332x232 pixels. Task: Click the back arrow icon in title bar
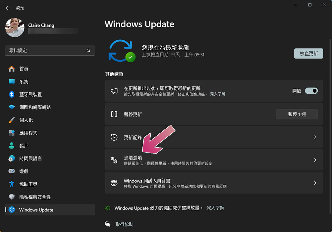[x=8, y=8]
